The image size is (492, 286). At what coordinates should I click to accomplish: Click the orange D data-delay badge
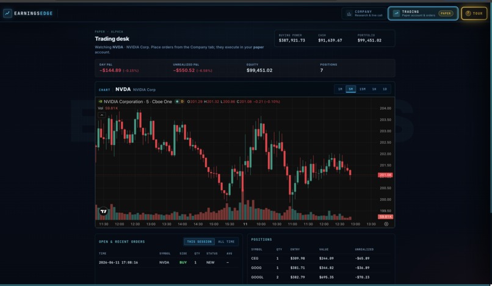click(182, 102)
